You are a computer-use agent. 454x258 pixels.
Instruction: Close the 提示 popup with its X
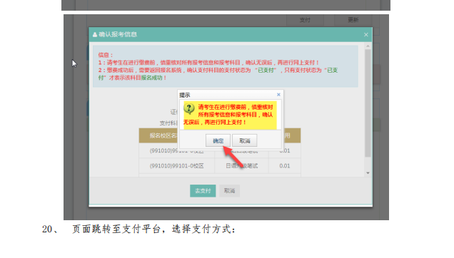click(x=278, y=95)
